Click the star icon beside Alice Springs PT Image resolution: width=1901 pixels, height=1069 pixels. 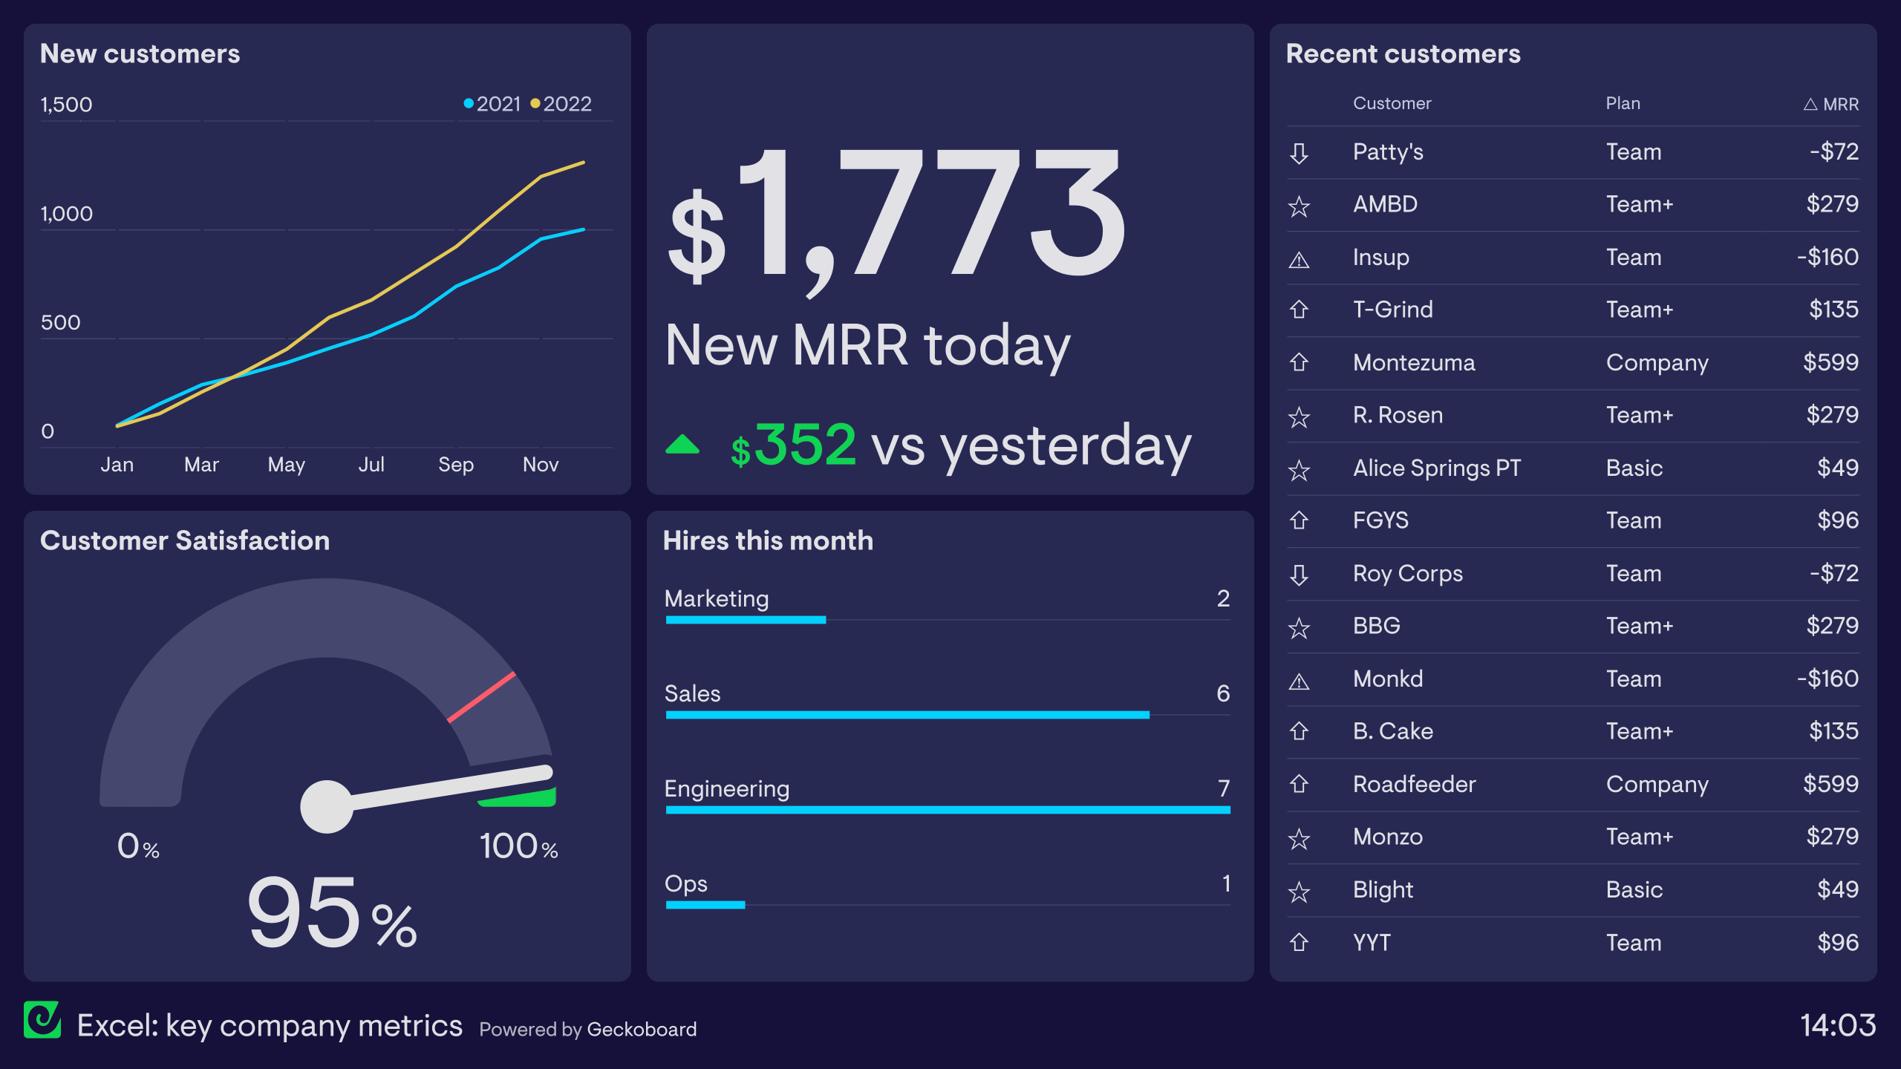click(x=1299, y=469)
